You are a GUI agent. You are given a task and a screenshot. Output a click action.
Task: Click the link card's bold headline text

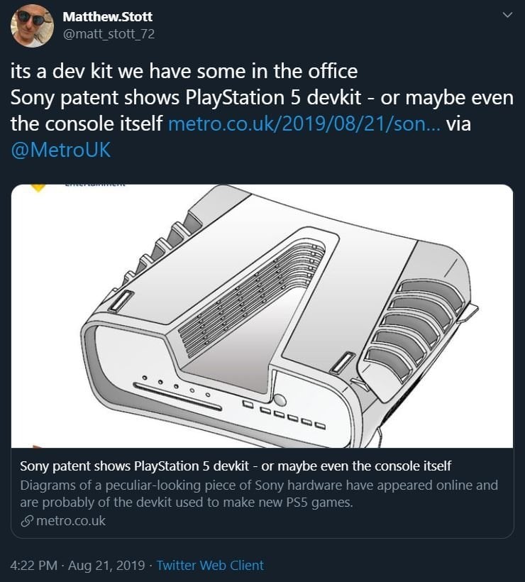pyautogui.click(x=236, y=466)
